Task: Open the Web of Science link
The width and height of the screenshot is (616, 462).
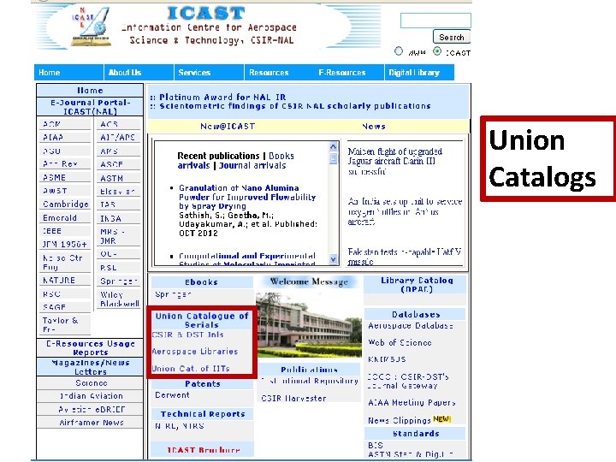Action: coord(400,342)
